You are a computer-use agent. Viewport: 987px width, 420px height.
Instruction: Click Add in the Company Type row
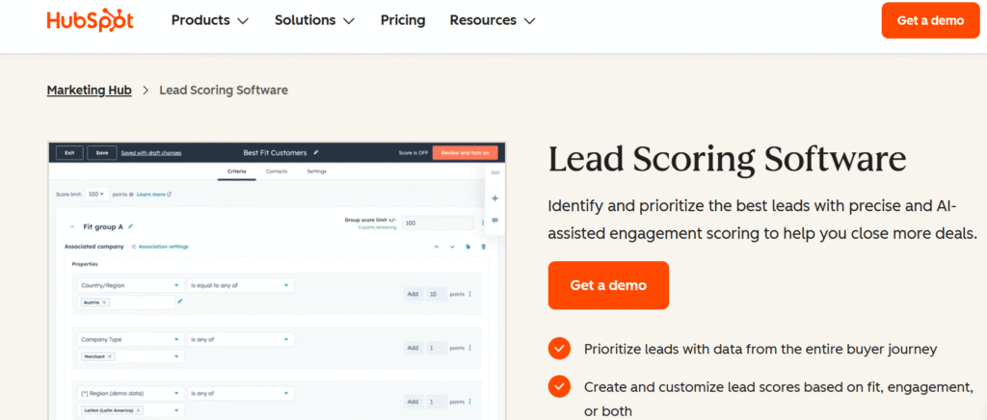point(413,348)
